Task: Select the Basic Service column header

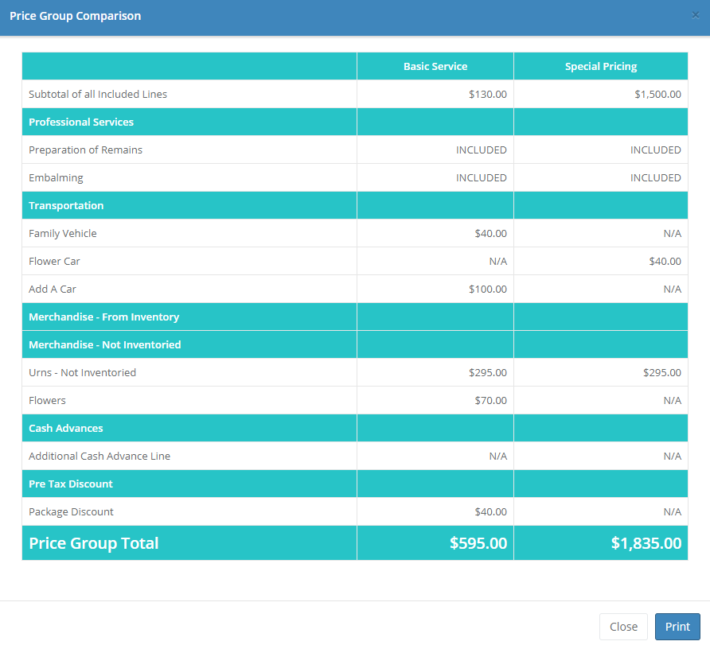Action: 435,67
